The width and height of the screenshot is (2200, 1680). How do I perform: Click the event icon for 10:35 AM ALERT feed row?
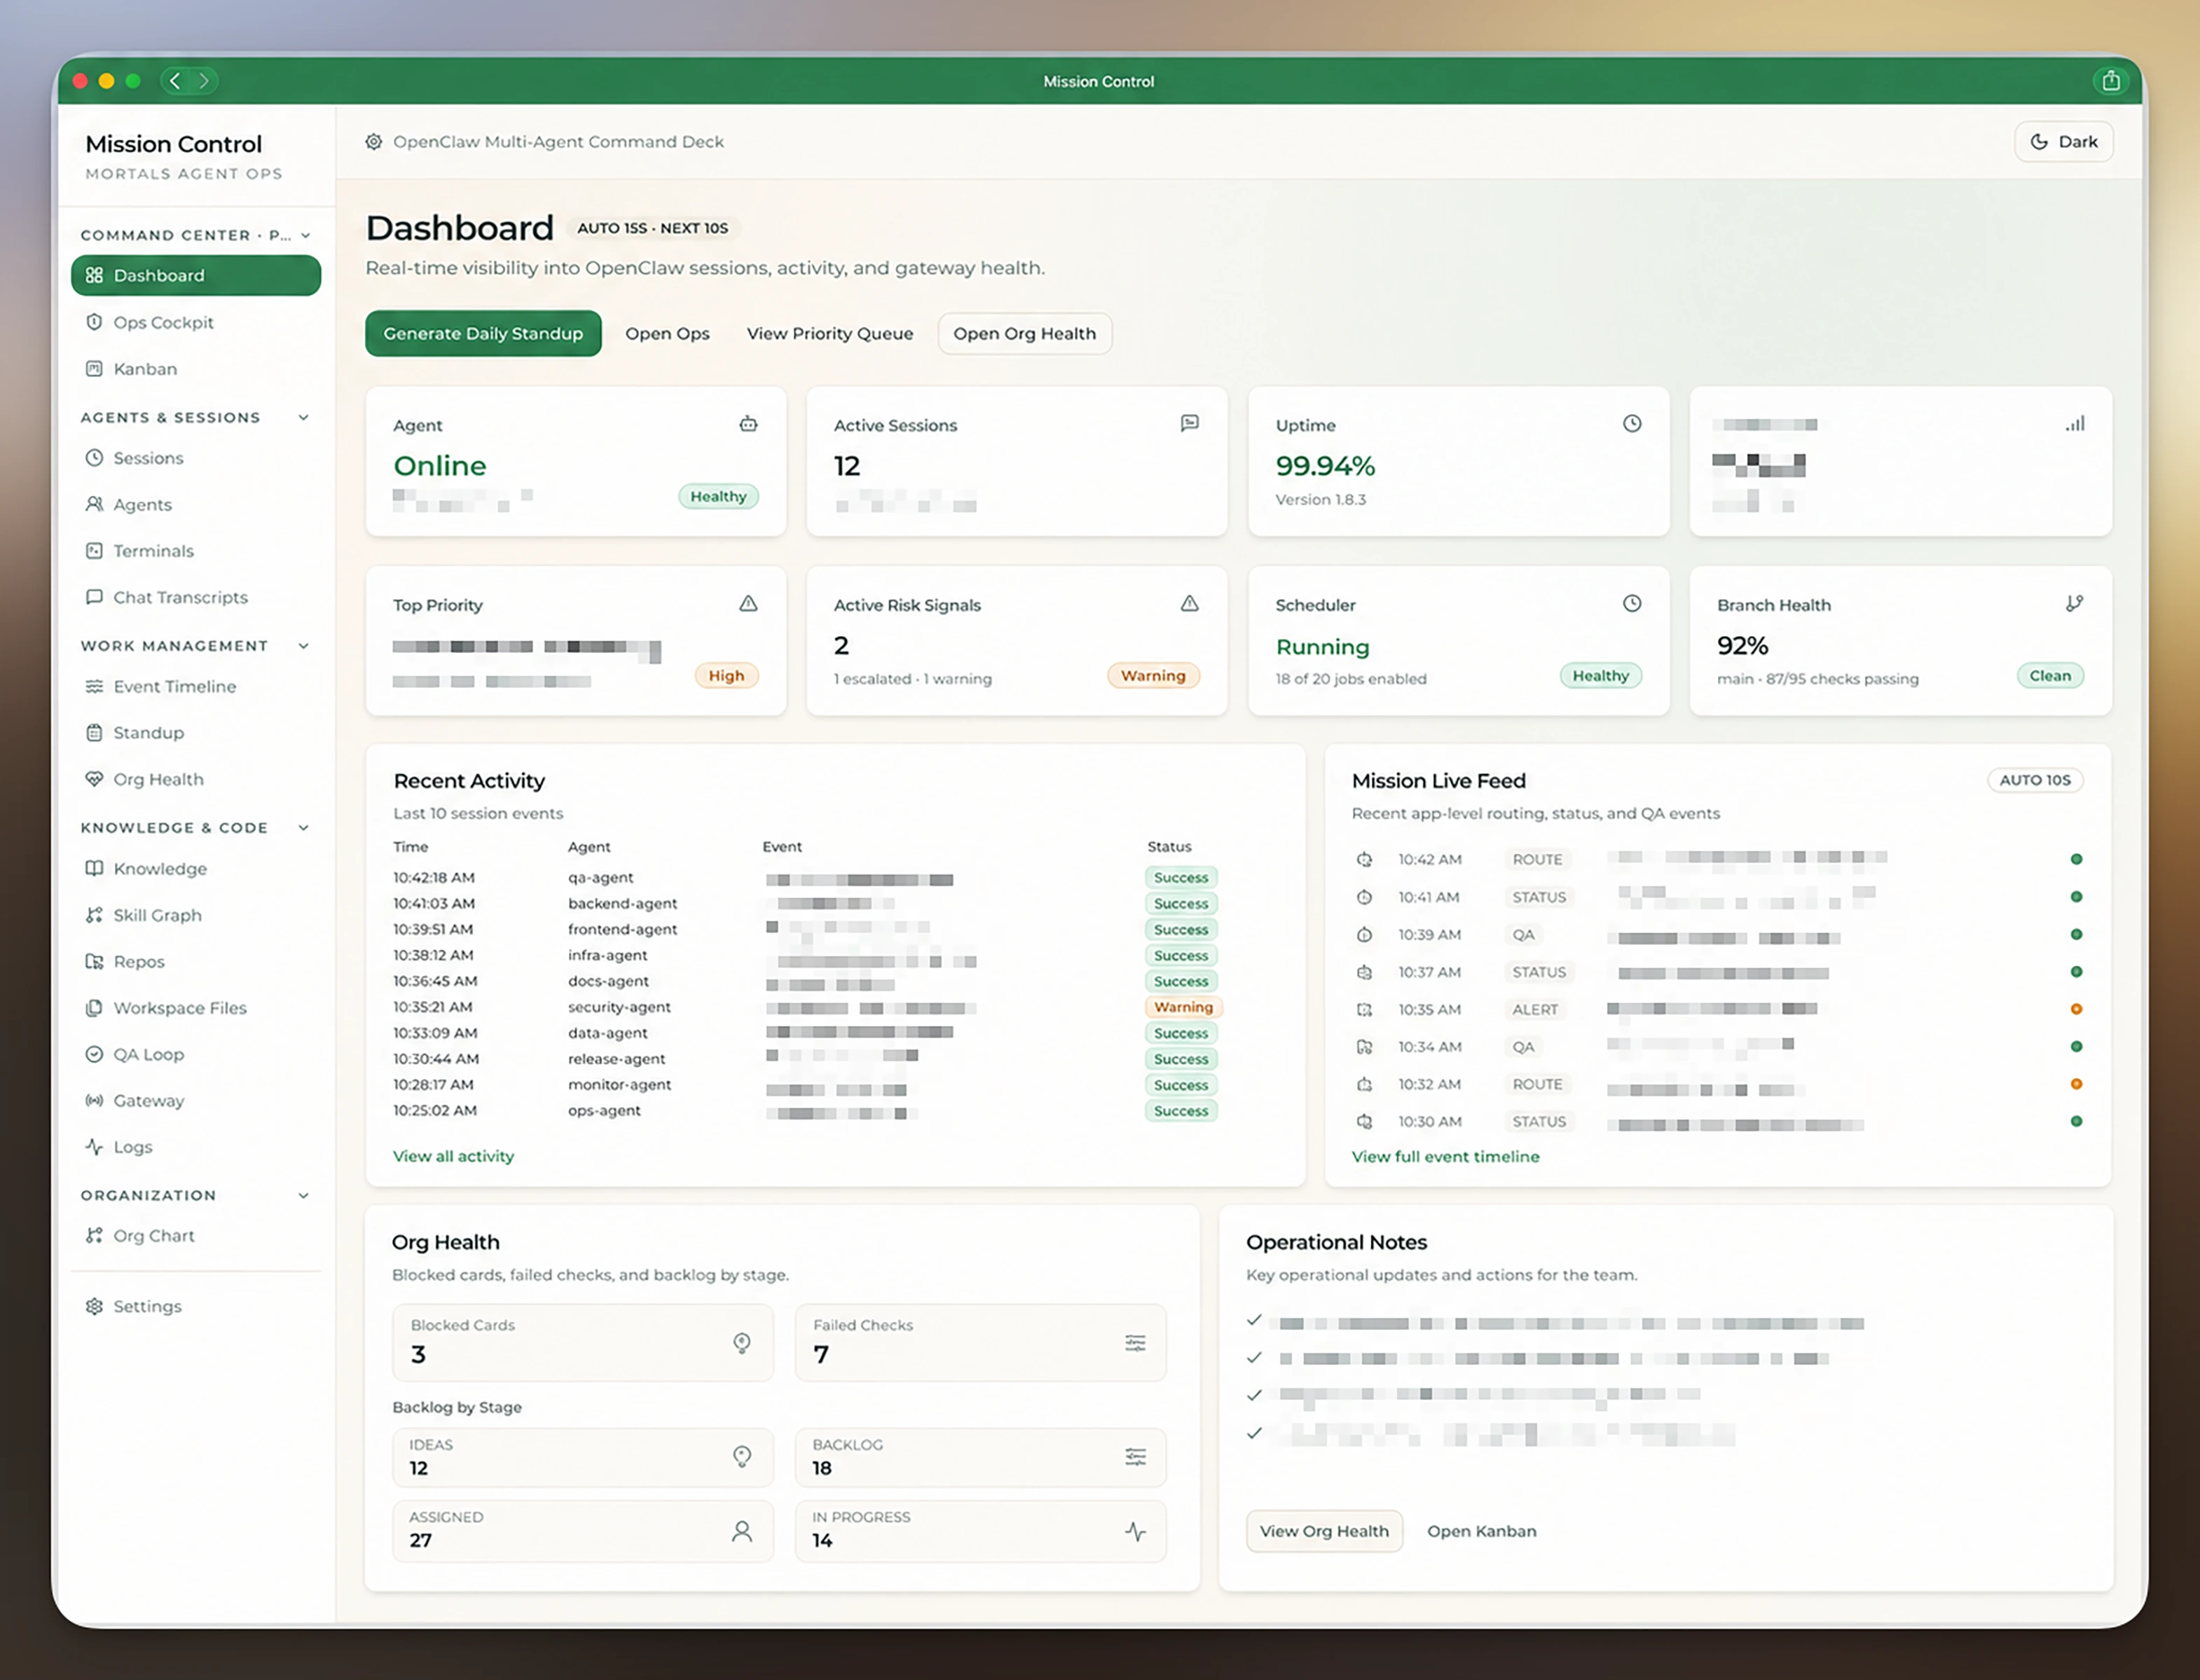click(1364, 1010)
